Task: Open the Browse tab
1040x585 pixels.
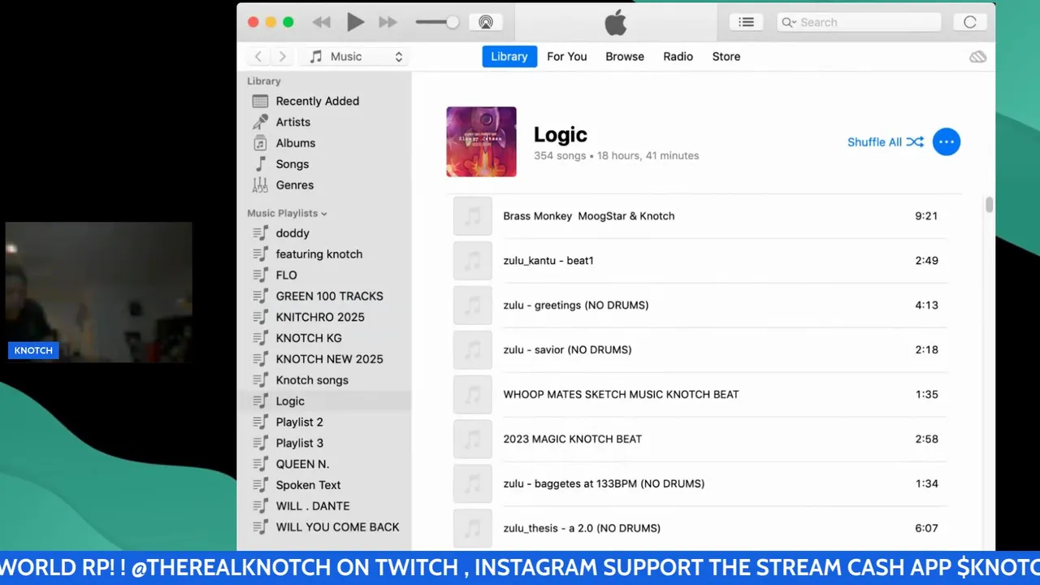Action: click(x=625, y=56)
